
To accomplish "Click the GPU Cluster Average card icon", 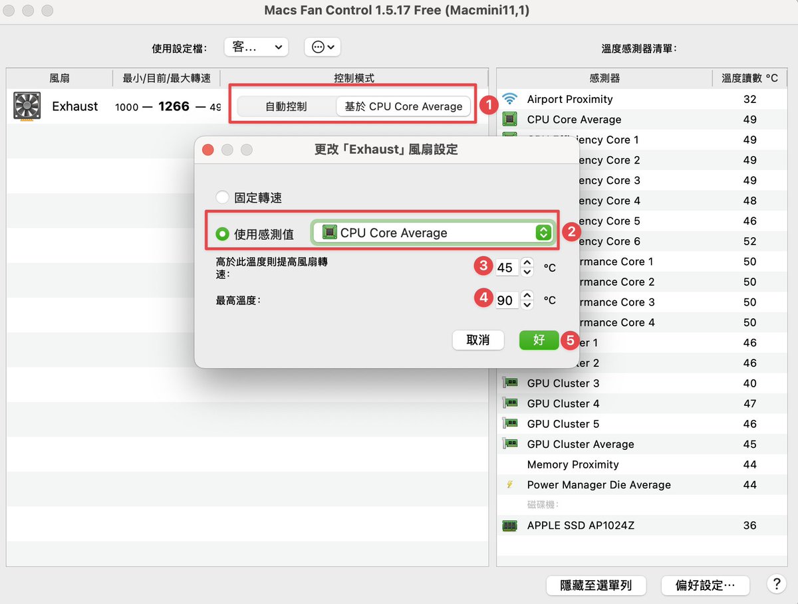I will (x=510, y=444).
